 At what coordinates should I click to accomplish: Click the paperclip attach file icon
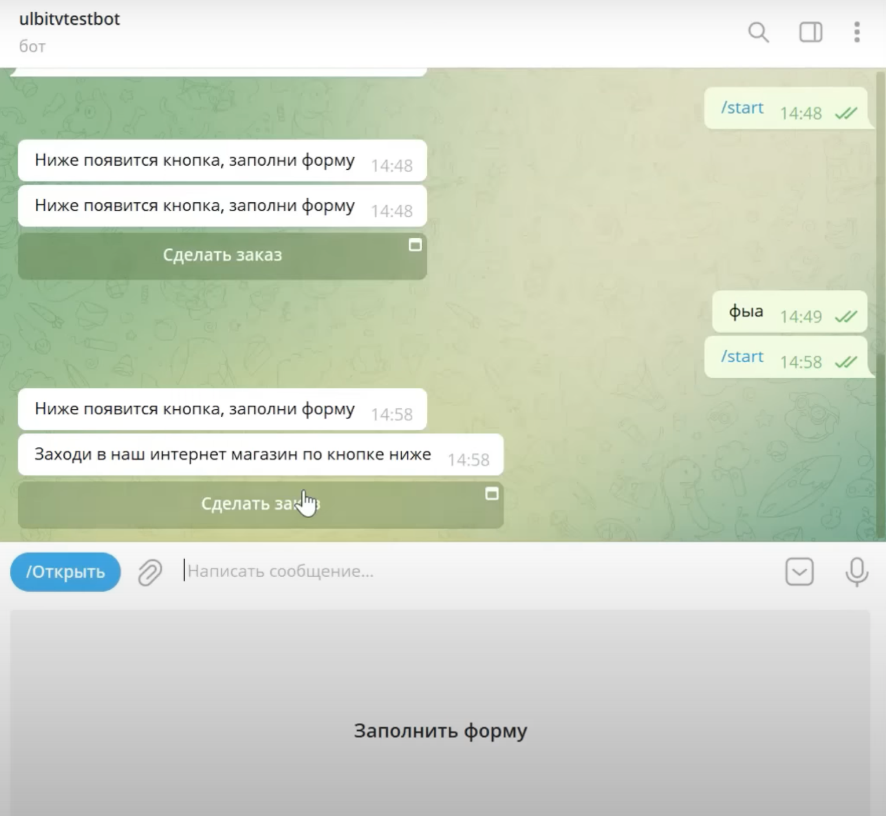click(x=150, y=573)
